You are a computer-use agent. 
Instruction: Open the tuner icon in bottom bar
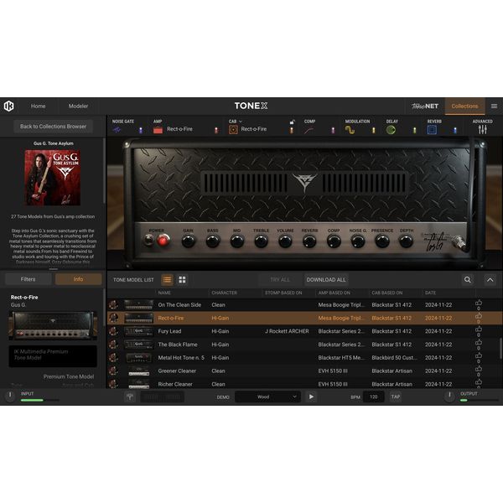pyautogui.click(x=130, y=397)
